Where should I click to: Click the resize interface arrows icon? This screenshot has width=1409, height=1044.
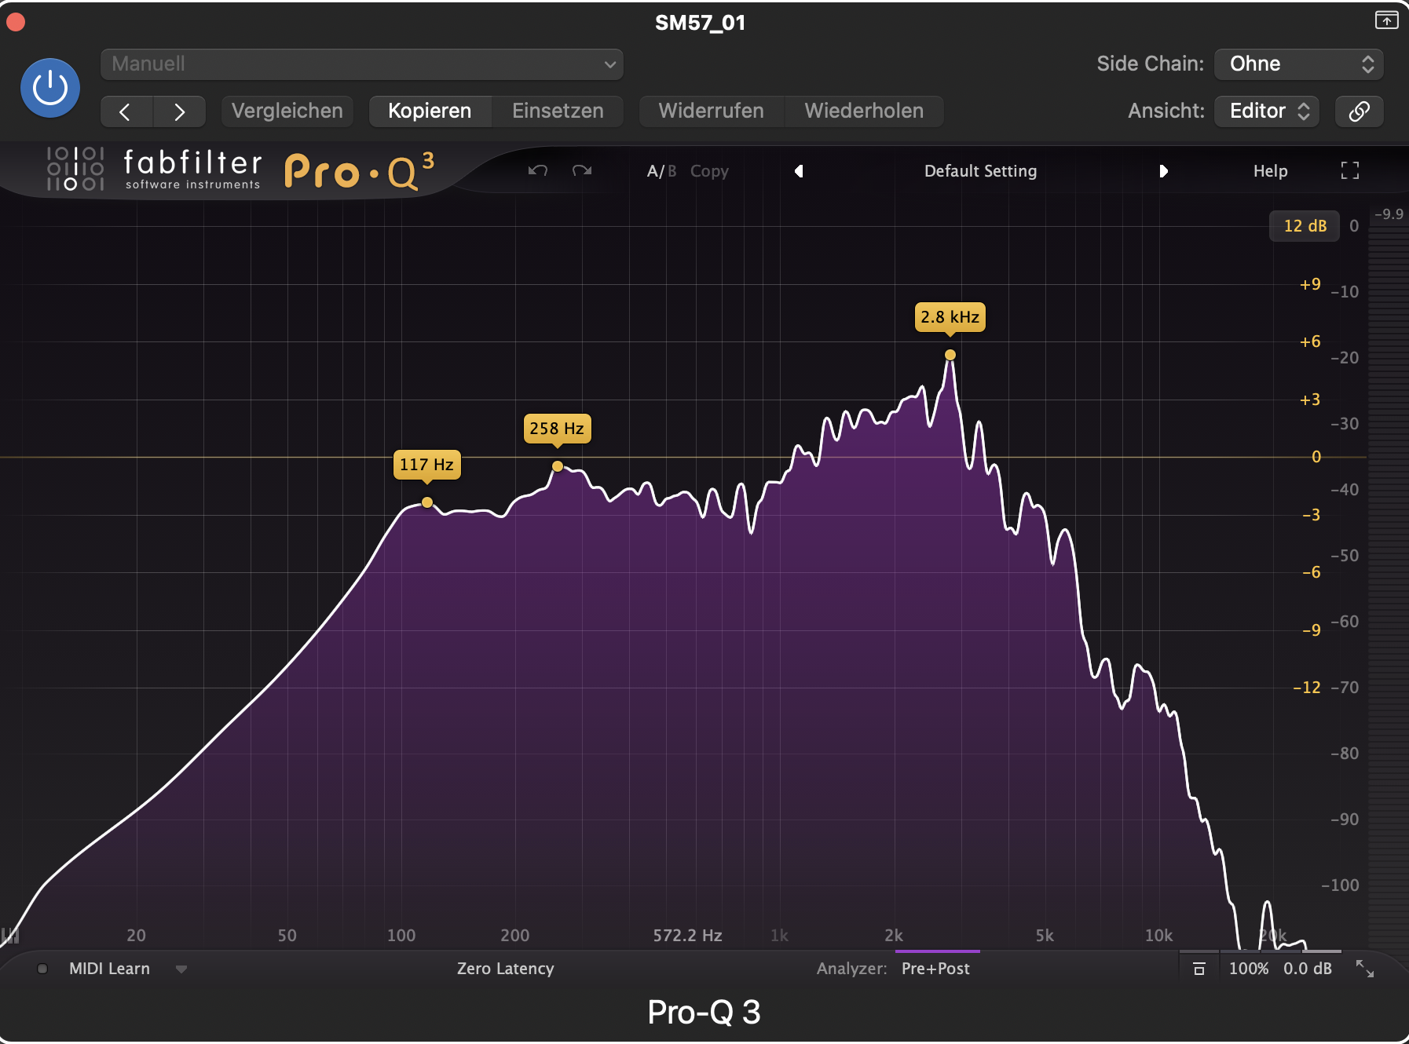(1365, 969)
